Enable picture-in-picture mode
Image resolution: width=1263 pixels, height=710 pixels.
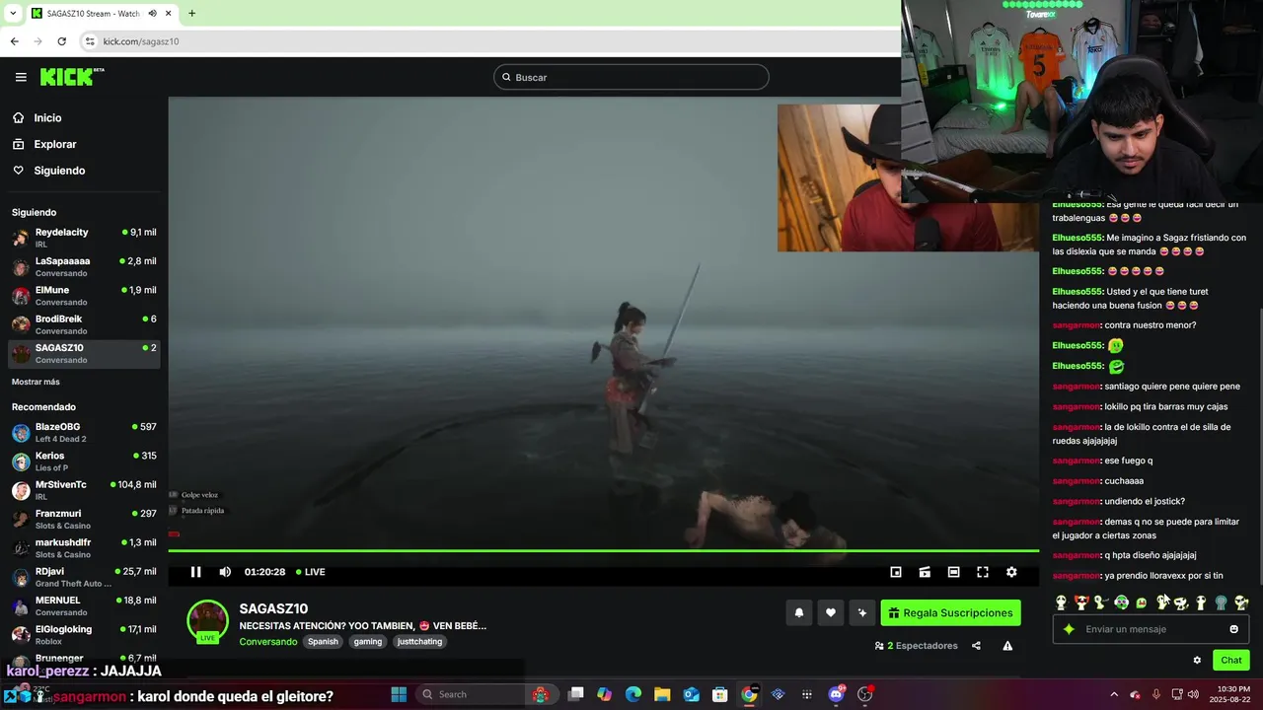tap(896, 572)
